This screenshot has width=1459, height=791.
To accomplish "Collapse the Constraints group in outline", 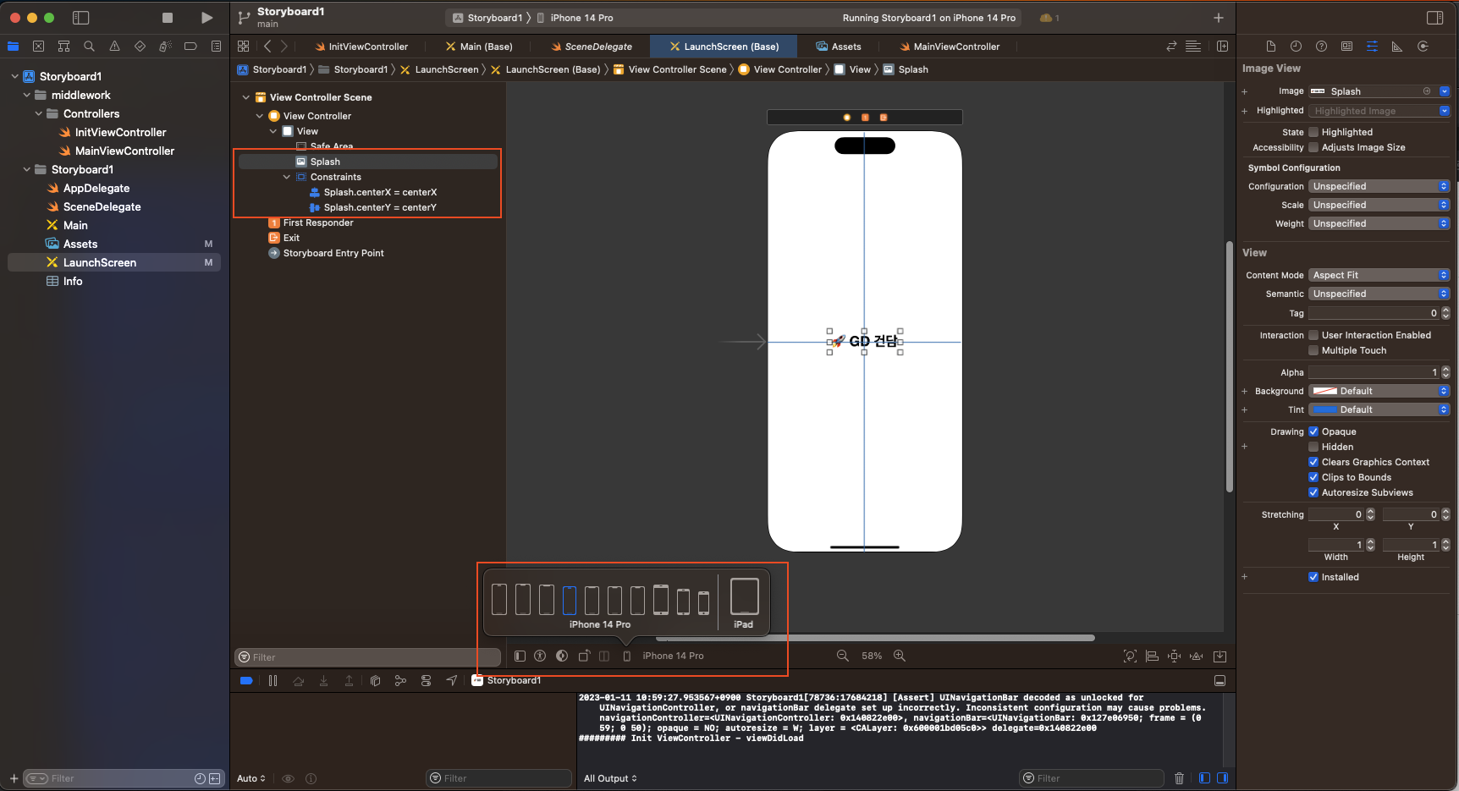I will [287, 177].
